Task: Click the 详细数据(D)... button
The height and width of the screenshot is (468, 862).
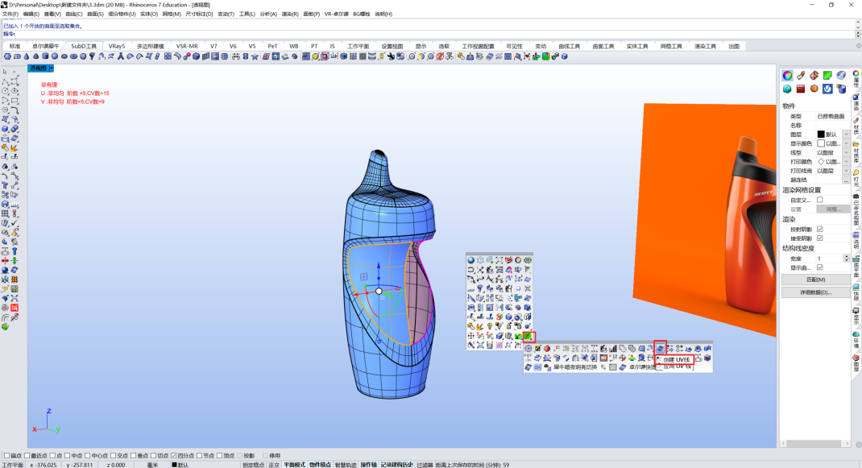Action: pyautogui.click(x=816, y=292)
